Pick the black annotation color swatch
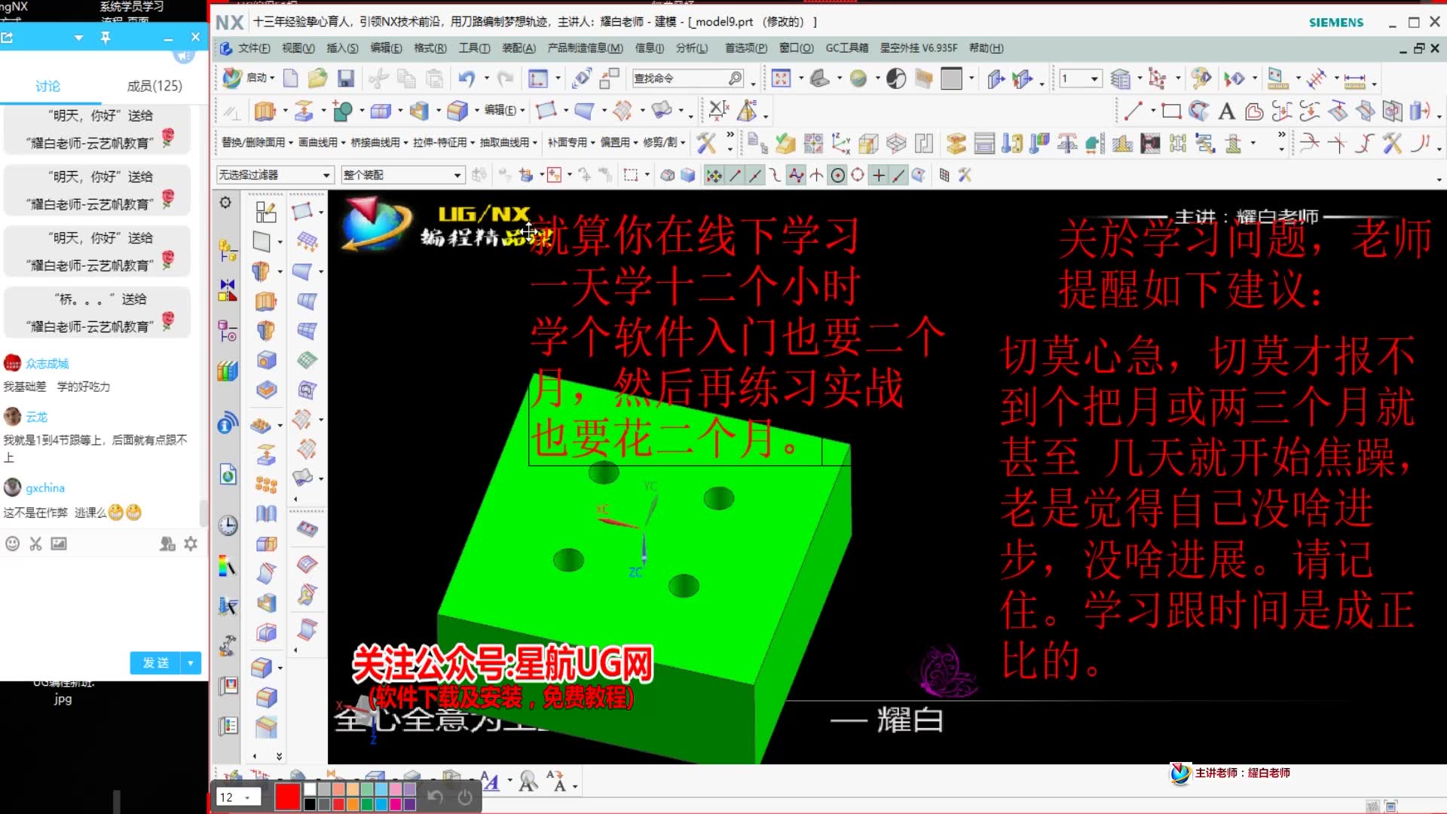 [x=310, y=804]
